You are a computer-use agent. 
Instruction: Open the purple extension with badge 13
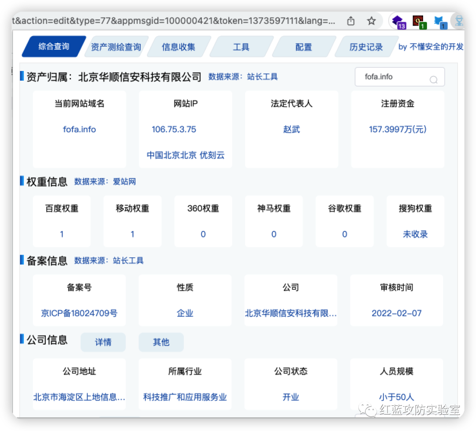pos(398,22)
